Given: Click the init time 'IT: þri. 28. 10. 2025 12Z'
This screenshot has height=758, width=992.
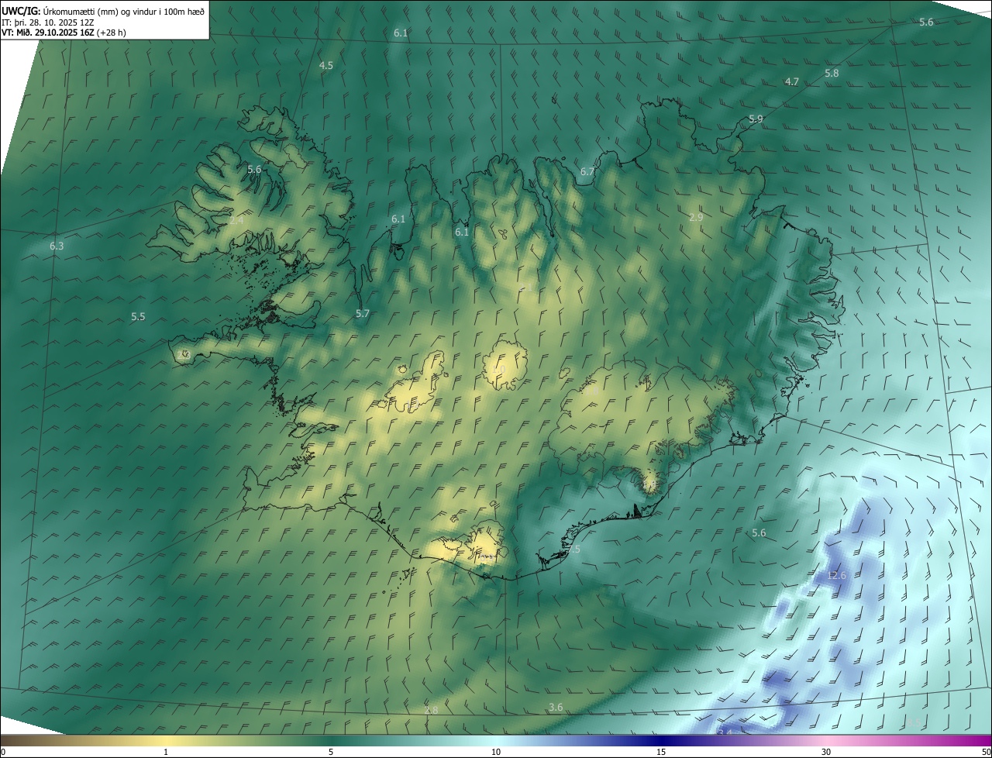Looking at the screenshot, I should [x=48, y=23].
